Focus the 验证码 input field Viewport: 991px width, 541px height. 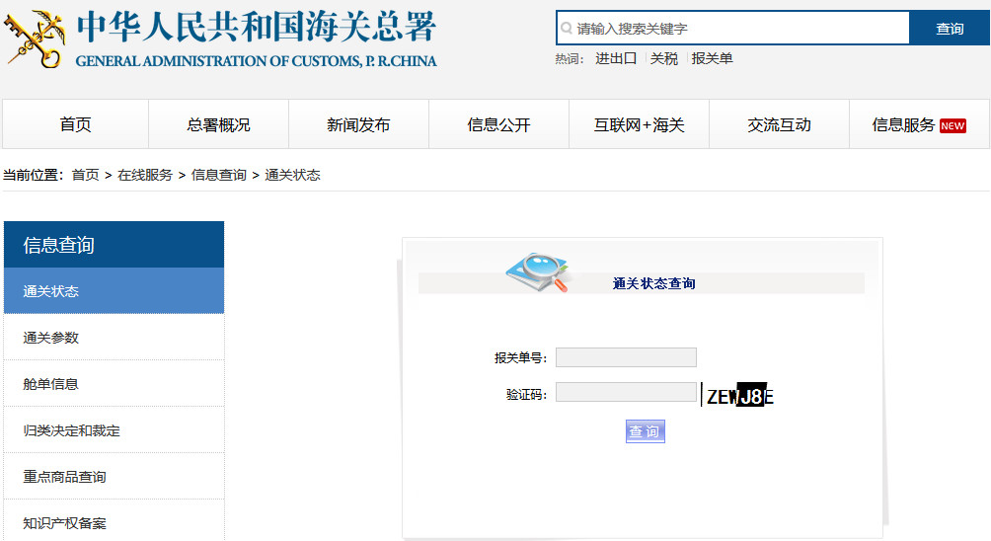click(x=626, y=393)
